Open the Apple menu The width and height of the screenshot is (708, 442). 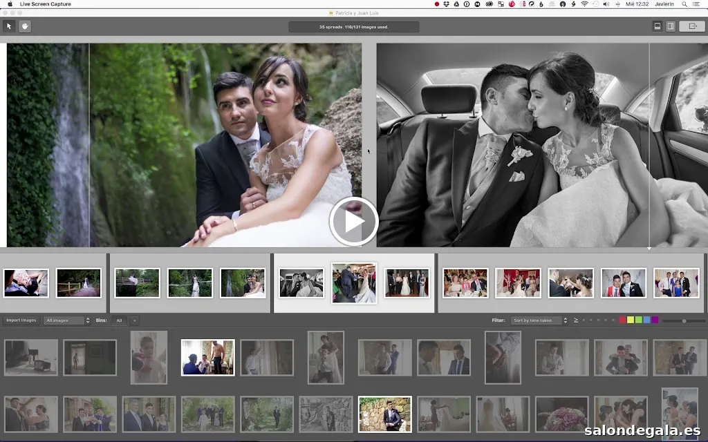click(10, 4)
